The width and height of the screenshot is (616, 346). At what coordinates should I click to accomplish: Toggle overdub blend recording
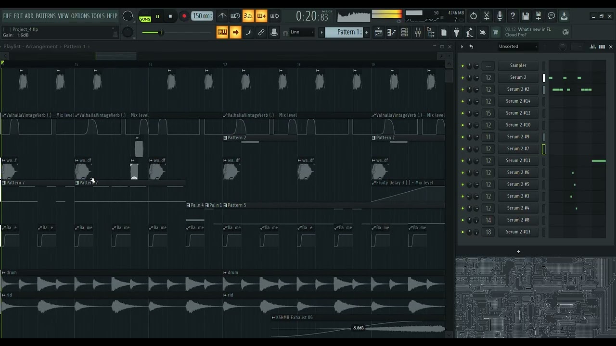(261, 16)
